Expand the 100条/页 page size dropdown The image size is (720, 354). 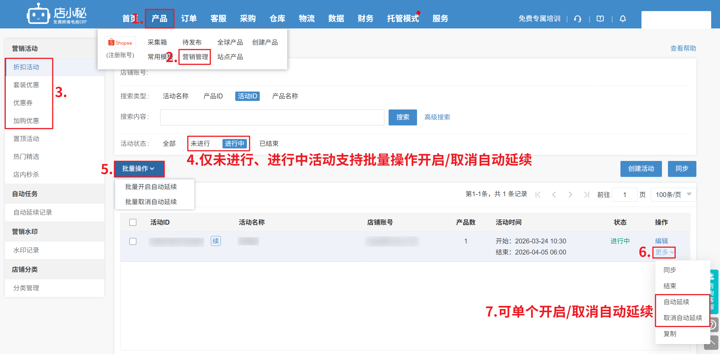click(x=673, y=195)
